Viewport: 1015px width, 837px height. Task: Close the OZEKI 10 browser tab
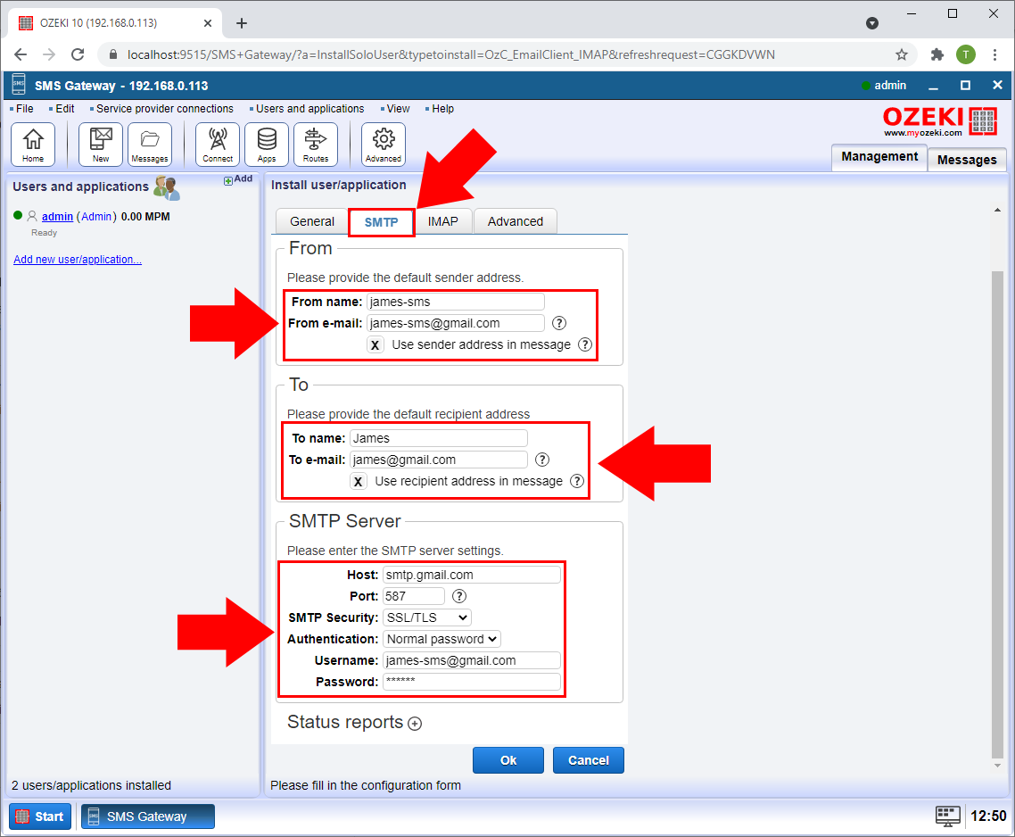pos(208,23)
